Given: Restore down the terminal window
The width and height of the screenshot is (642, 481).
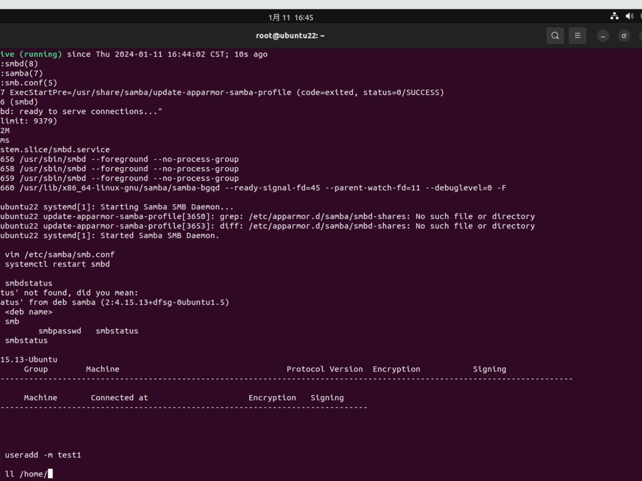Looking at the screenshot, I should (x=624, y=36).
